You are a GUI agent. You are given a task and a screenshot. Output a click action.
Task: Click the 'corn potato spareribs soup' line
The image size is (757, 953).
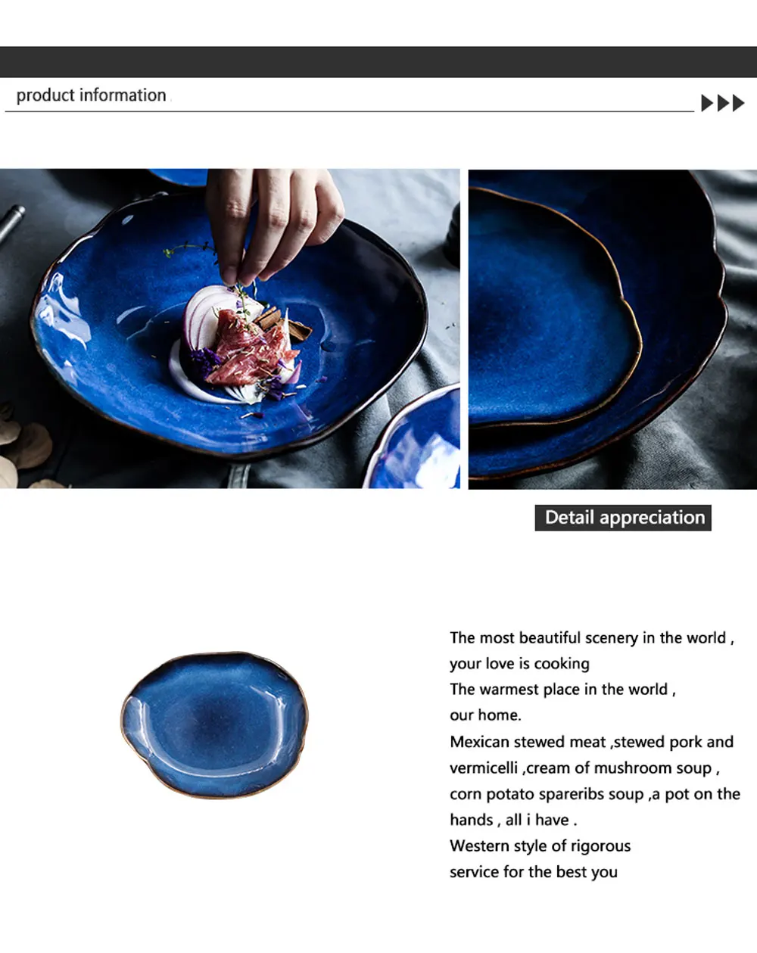tap(595, 793)
